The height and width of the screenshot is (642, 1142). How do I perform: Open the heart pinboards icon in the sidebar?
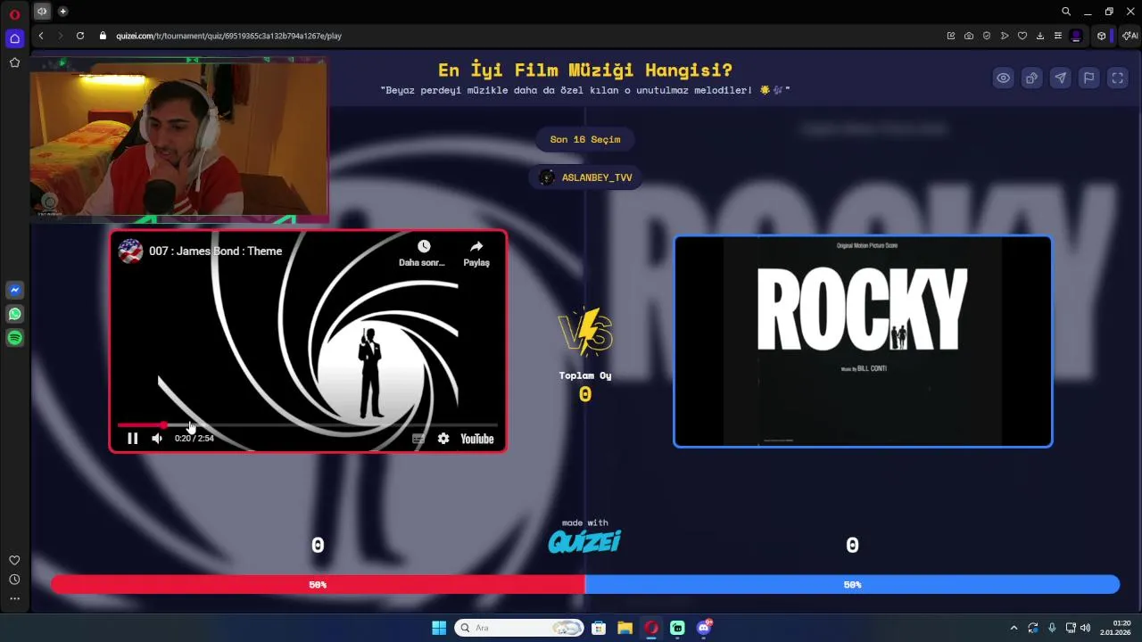click(14, 560)
